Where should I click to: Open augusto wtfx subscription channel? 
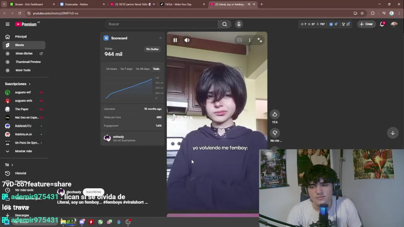(24, 101)
